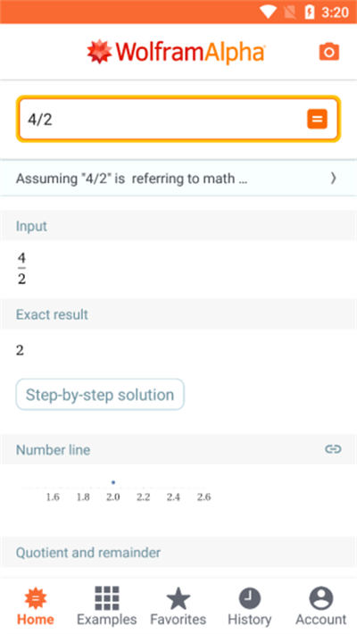Click the Number line link icon
Image resolution: width=357 pixels, height=634 pixels.
(x=333, y=449)
